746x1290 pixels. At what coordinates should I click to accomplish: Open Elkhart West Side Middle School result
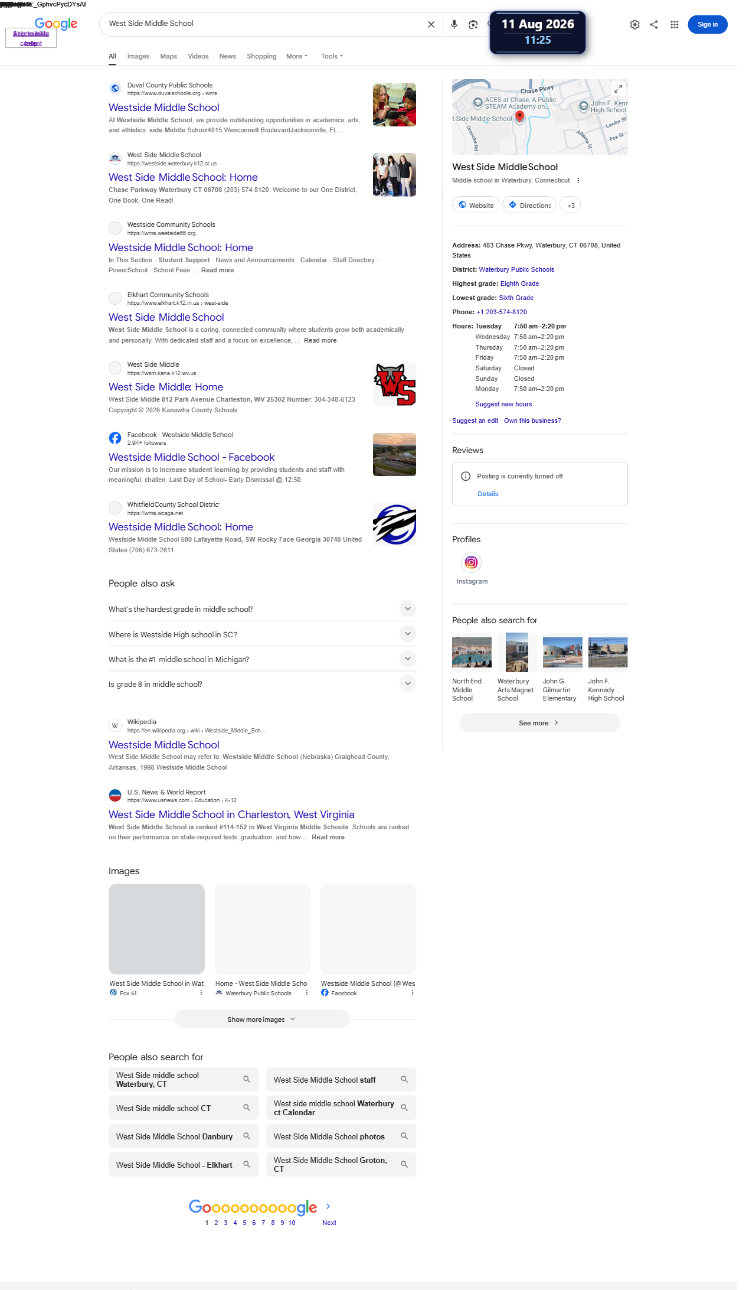[166, 317]
